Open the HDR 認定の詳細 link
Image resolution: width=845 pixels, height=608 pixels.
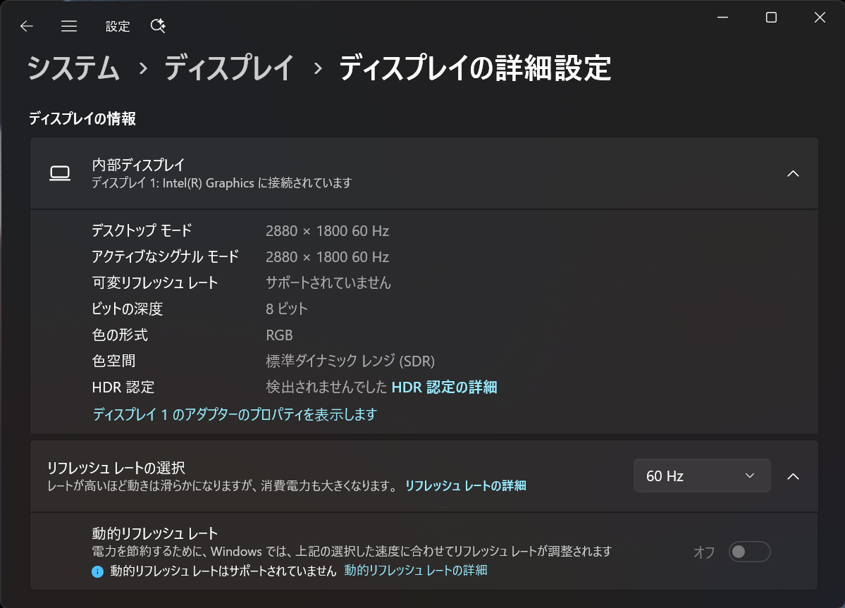point(444,387)
